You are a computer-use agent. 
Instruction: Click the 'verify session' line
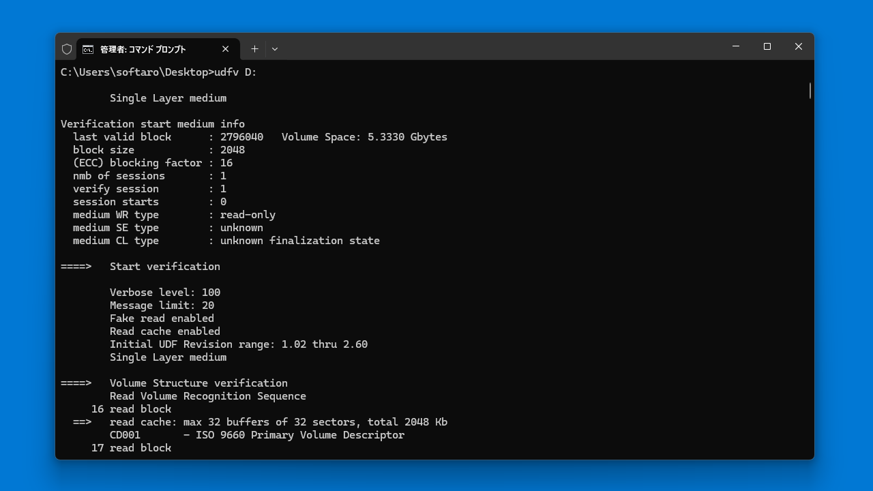tap(149, 189)
